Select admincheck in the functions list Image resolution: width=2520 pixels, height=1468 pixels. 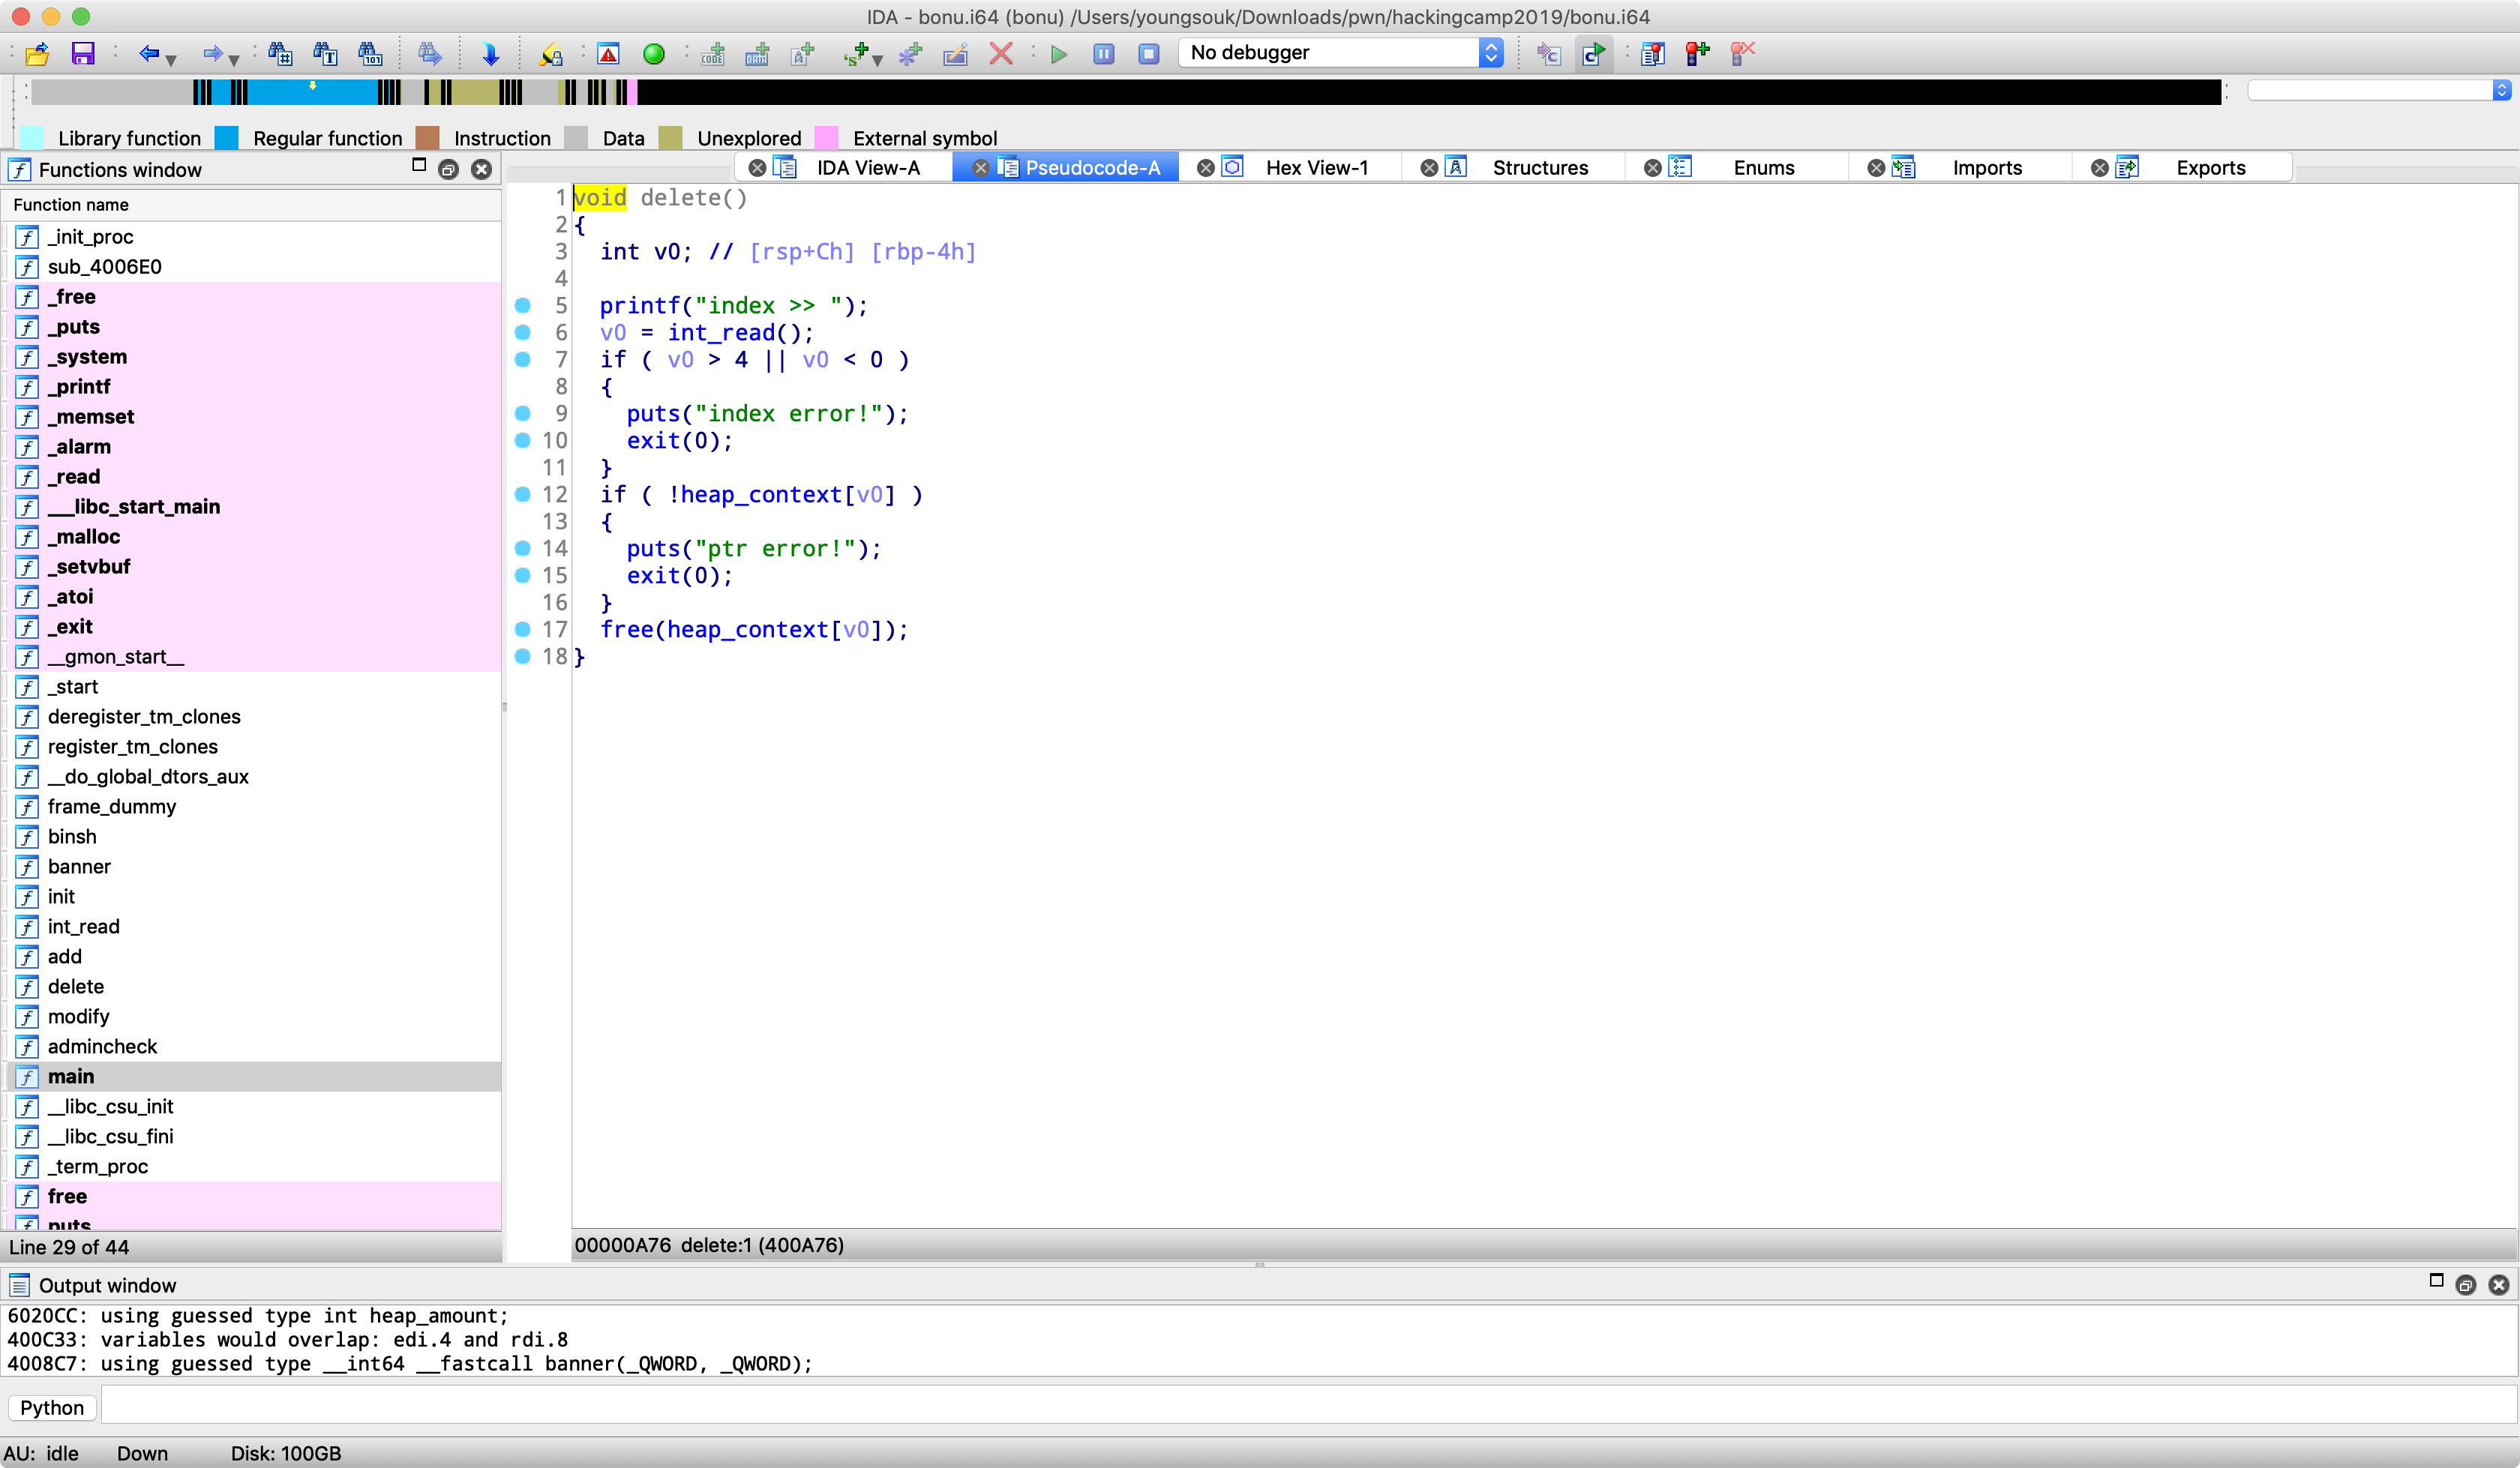coord(102,1046)
